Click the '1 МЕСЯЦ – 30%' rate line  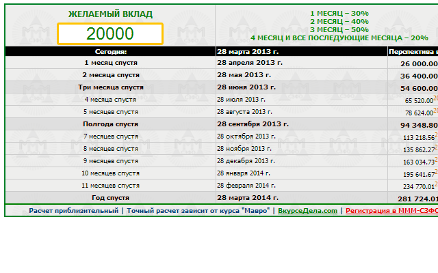pos(339,14)
